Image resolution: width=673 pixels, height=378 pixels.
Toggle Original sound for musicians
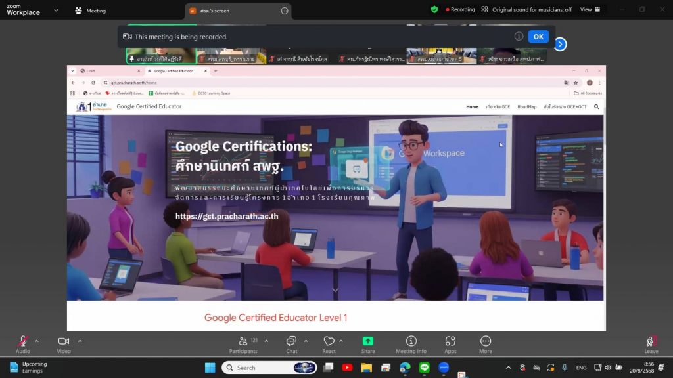point(526,9)
